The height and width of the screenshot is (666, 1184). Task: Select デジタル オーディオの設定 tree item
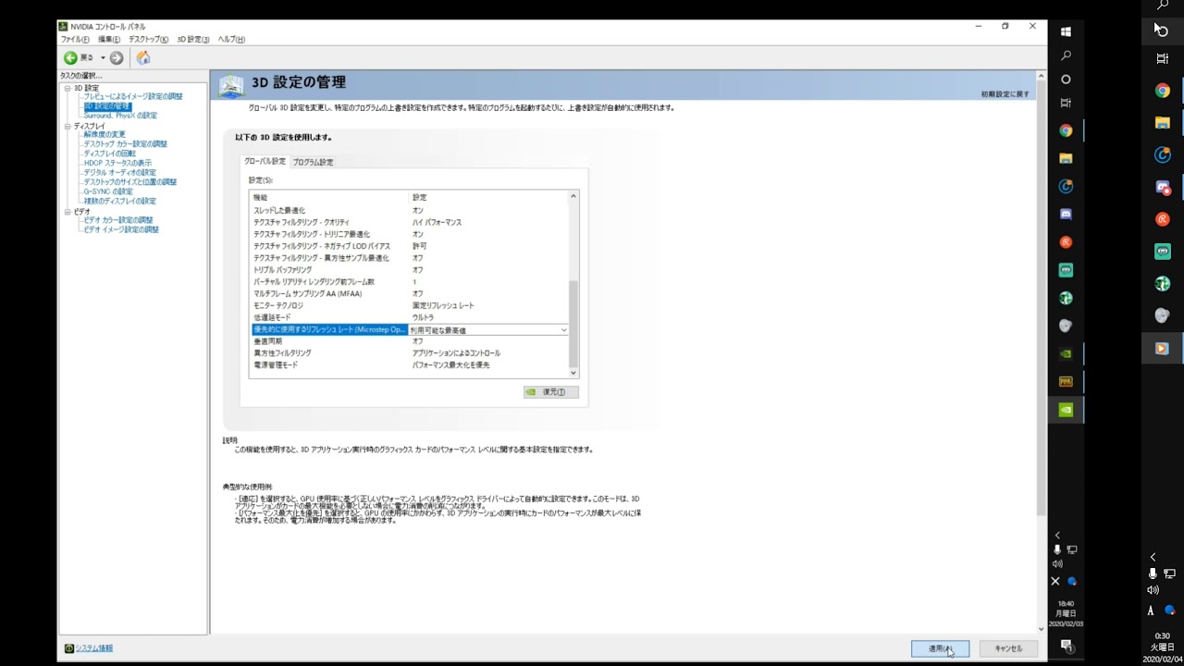click(119, 173)
